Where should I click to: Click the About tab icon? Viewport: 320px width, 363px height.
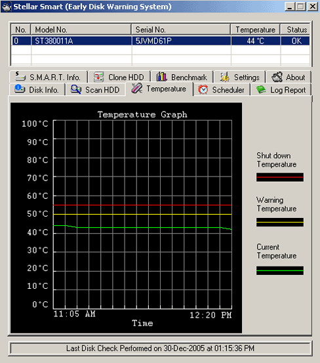(277, 77)
